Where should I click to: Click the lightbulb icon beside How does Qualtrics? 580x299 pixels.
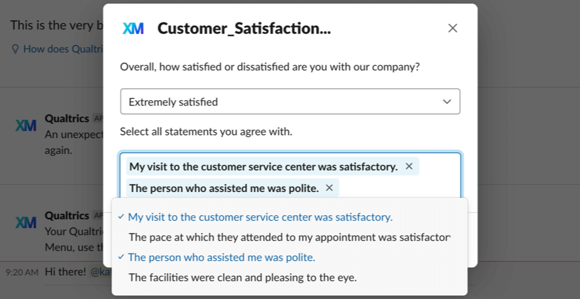tap(15, 49)
